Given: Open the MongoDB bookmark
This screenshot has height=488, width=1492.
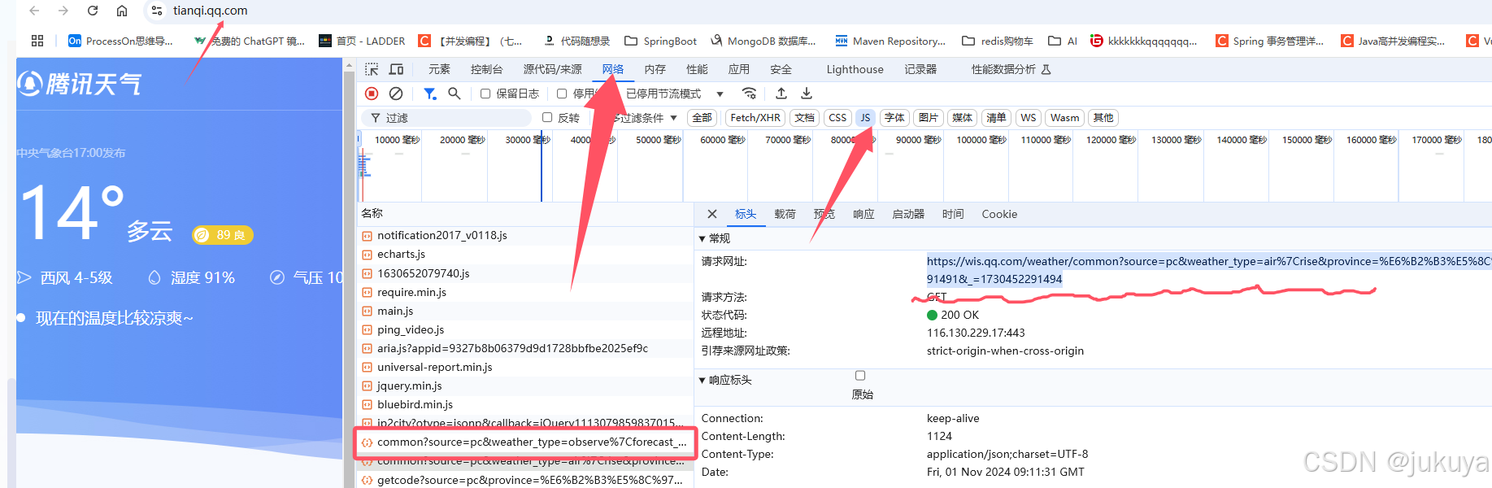Looking at the screenshot, I should [x=763, y=41].
